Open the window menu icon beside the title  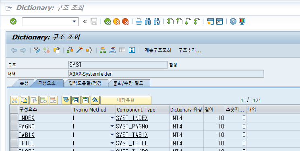[x=8, y=8]
